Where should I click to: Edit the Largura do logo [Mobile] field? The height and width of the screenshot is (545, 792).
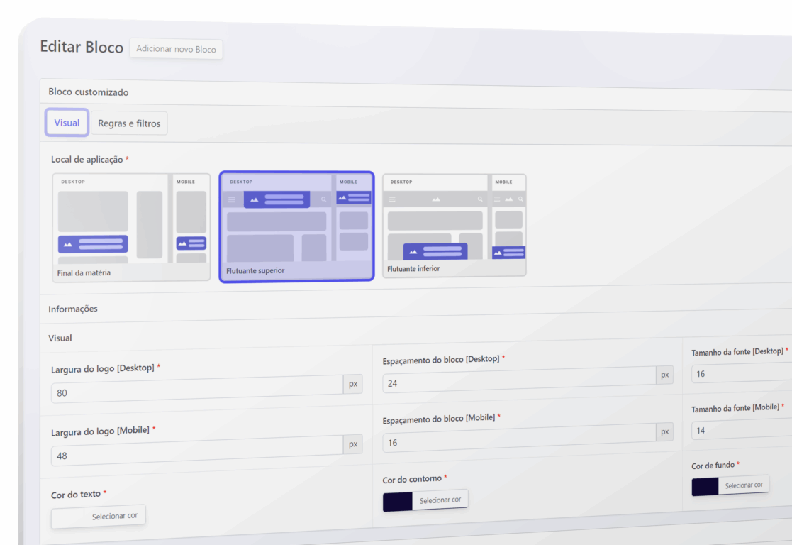(197, 451)
